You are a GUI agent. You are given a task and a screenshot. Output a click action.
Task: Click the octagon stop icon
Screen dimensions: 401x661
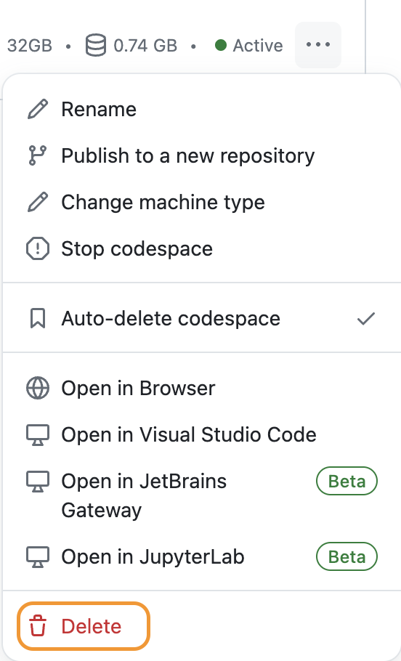(x=38, y=248)
